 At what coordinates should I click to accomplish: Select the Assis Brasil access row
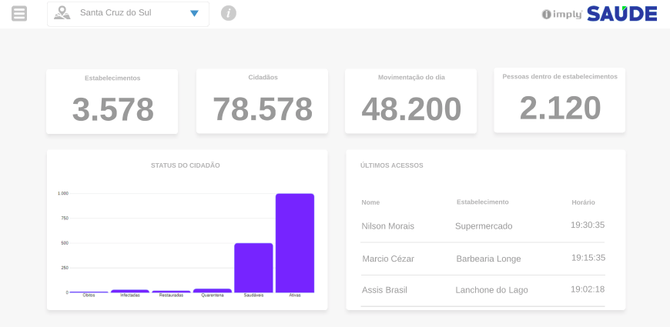pyautogui.click(x=483, y=290)
